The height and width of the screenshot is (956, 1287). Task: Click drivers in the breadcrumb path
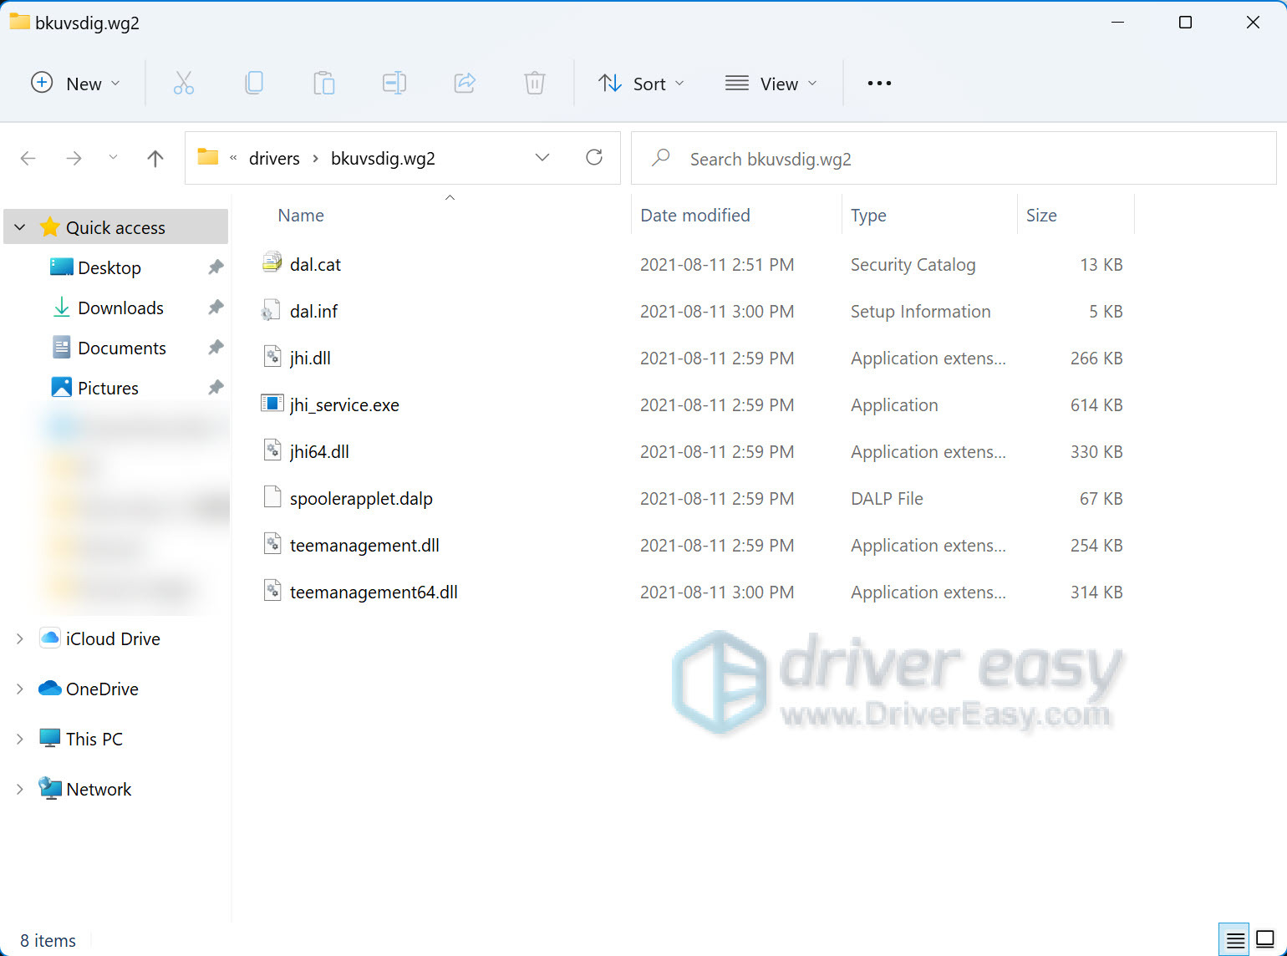pyautogui.click(x=274, y=158)
